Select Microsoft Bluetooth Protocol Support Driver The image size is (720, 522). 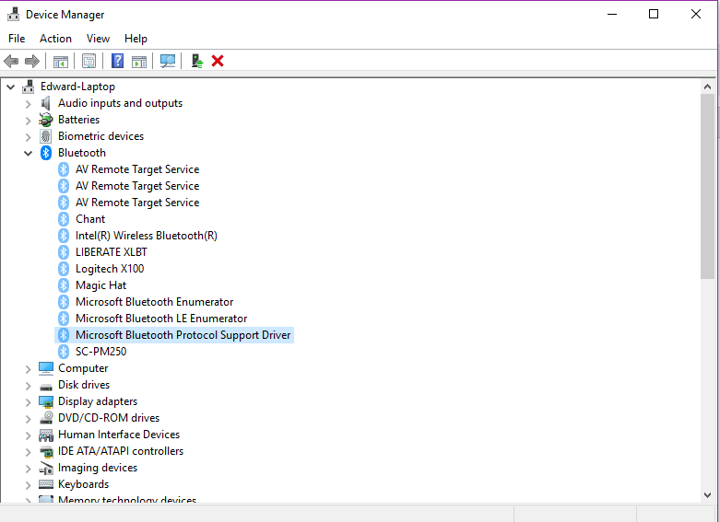point(183,335)
